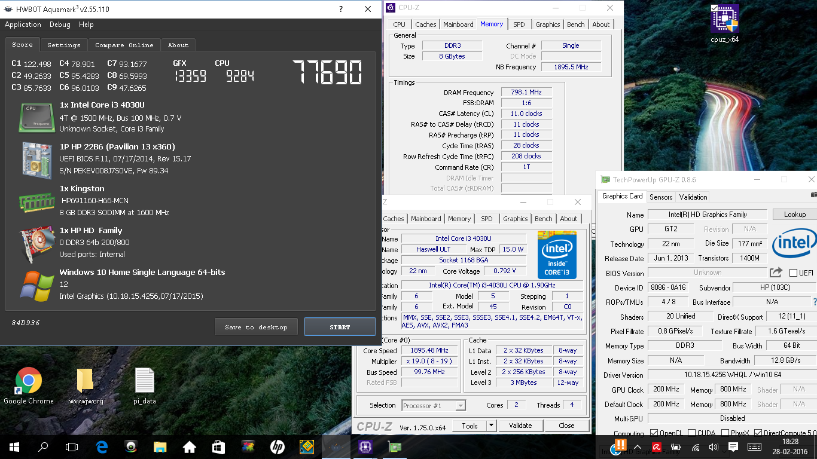Switch to Compare Online tab
Image resolution: width=817 pixels, height=459 pixels.
(124, 45)
